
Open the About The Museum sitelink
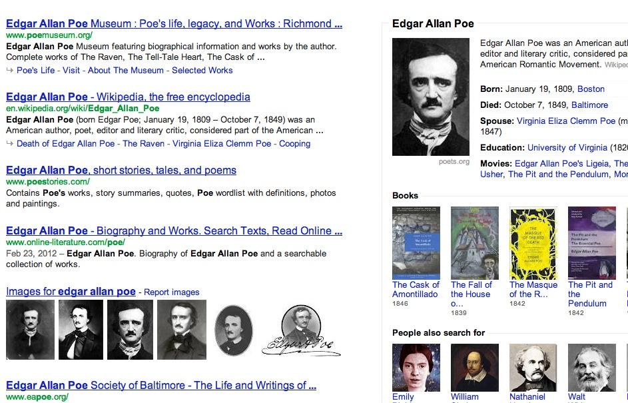pos(126,70)
